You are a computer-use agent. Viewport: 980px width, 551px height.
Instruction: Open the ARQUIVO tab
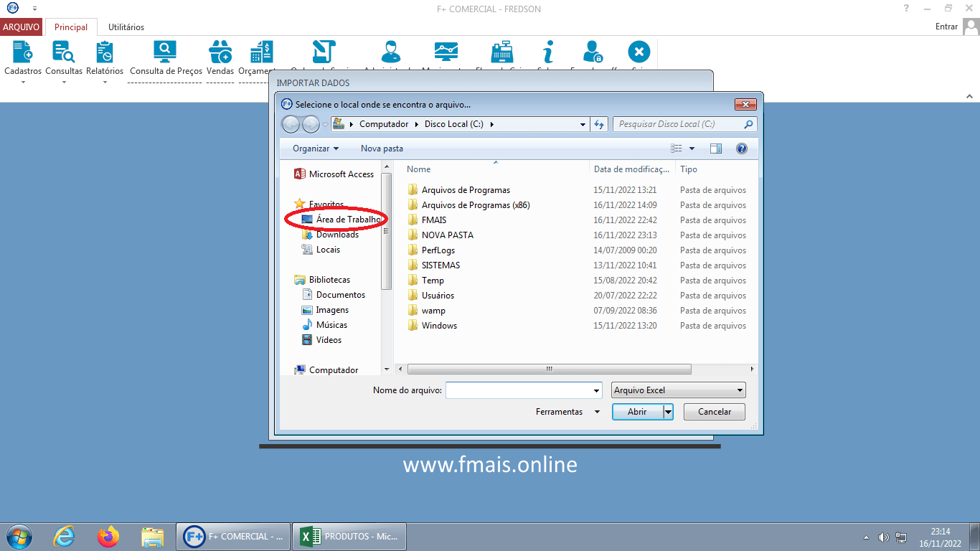pos(21,27)
